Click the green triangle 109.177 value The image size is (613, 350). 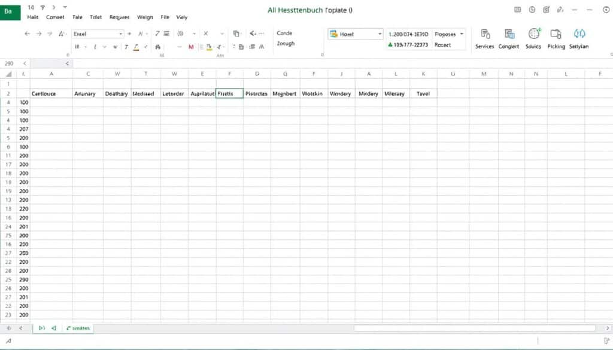point(408,45)
